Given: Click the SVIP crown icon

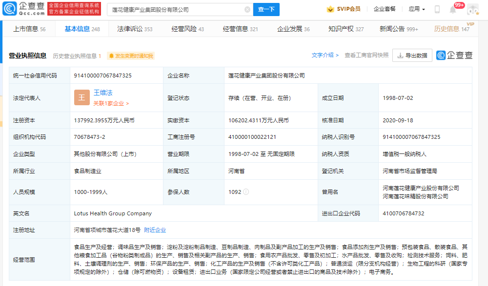Looking at the screenshot, I should click(330, 9).
